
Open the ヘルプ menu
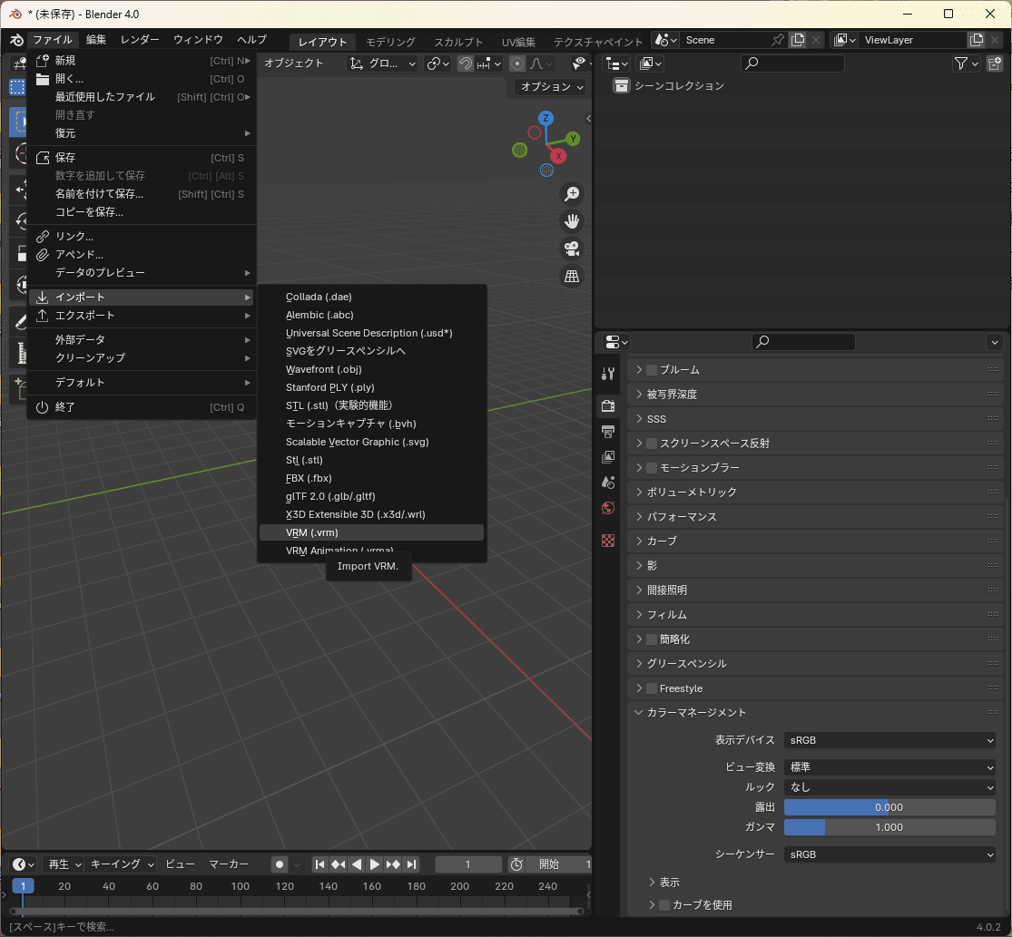point(251,39)
